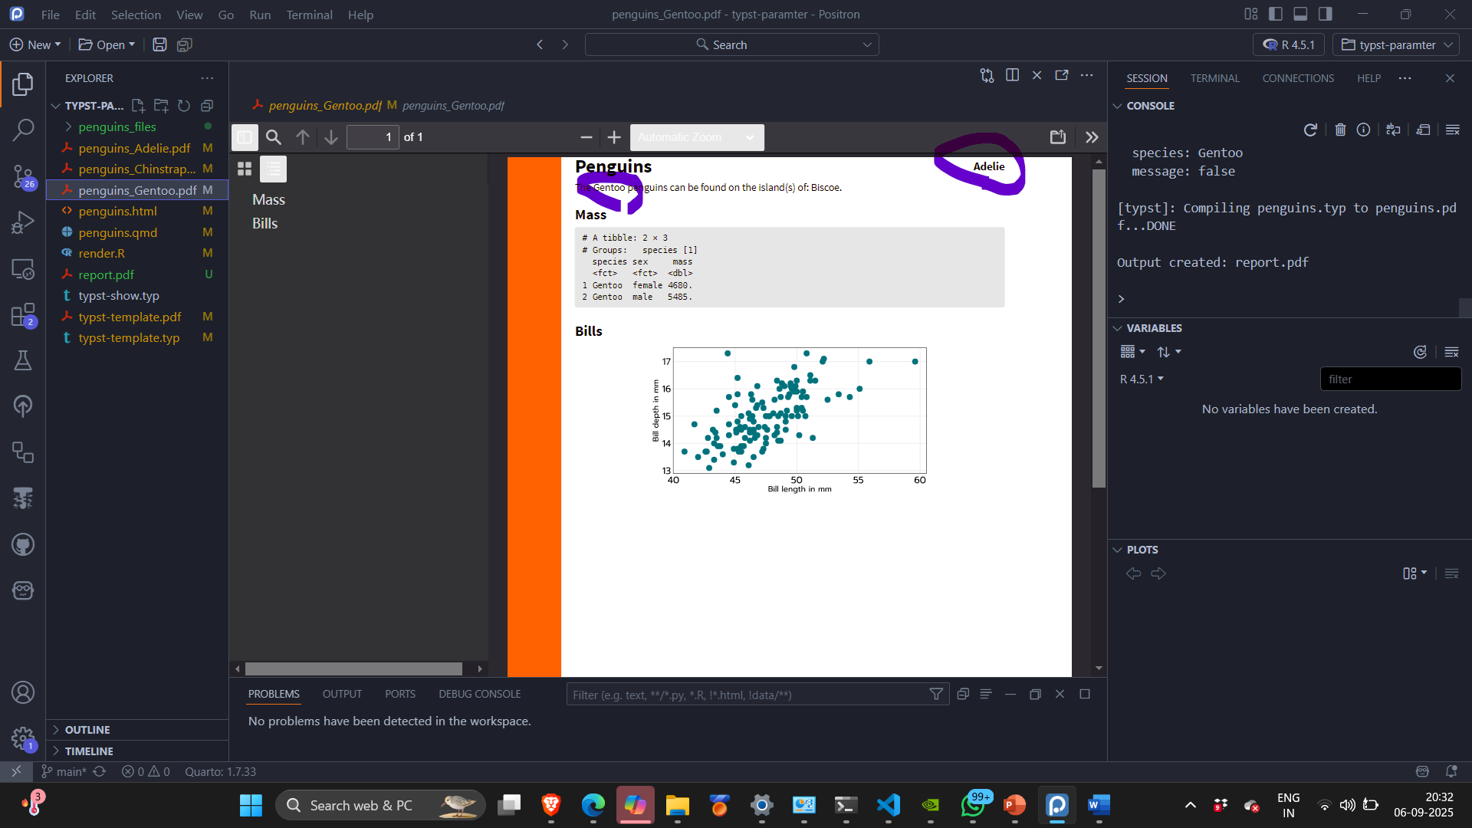
Task: Clear the console with trash icon
Action: coord(1340,130)
